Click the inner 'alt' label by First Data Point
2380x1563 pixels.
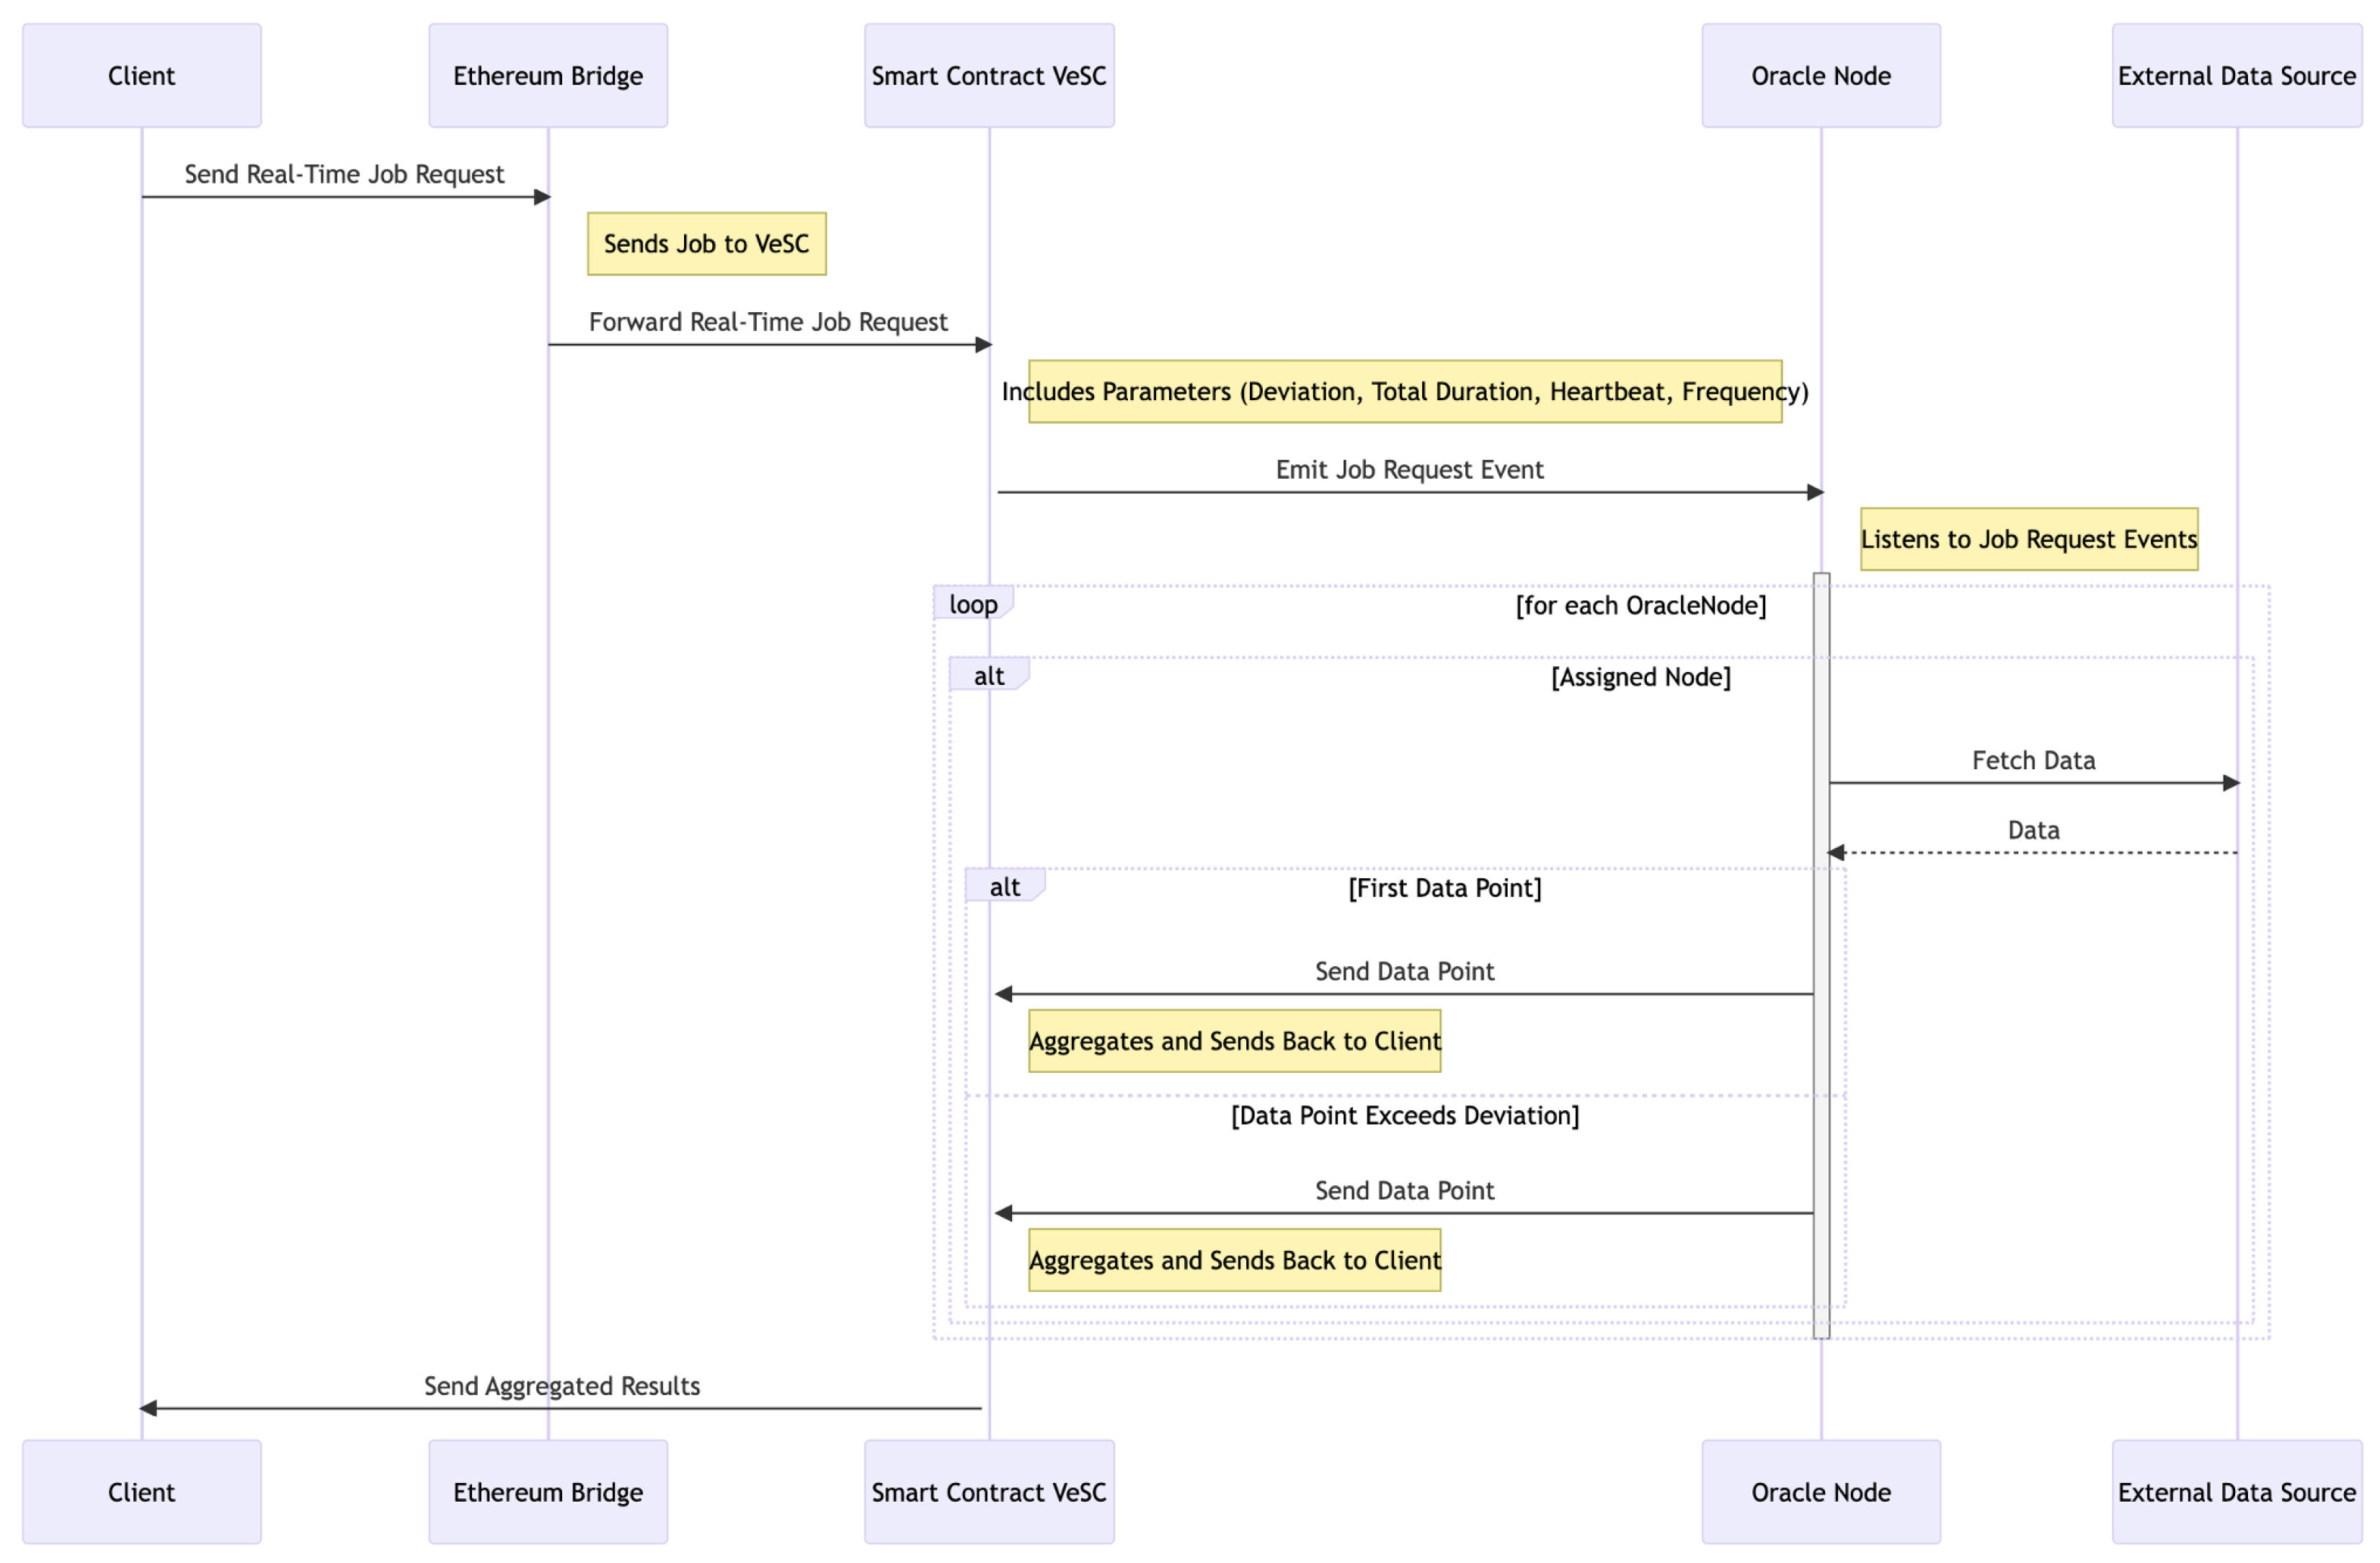tap(1005, 888)
